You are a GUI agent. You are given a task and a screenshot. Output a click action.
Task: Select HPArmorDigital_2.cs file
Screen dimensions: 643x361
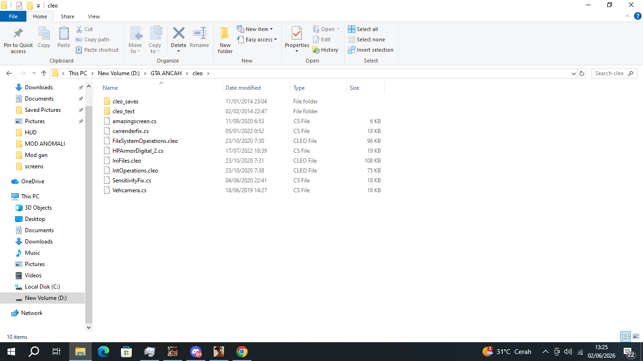pyautogui.click(x=138, y=151)
